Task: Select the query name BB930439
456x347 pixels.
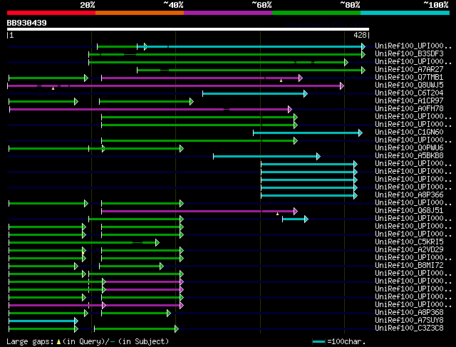Action: click(27, 23)
